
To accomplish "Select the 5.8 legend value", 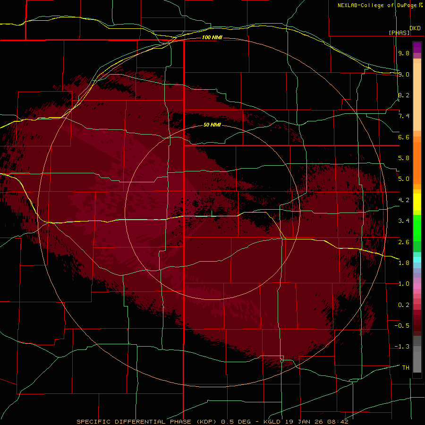I will tap(404, 158).
